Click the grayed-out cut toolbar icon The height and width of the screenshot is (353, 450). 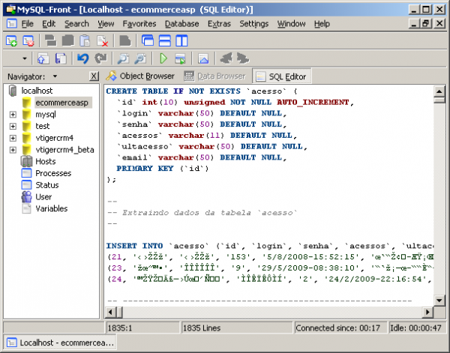(51, 40)
